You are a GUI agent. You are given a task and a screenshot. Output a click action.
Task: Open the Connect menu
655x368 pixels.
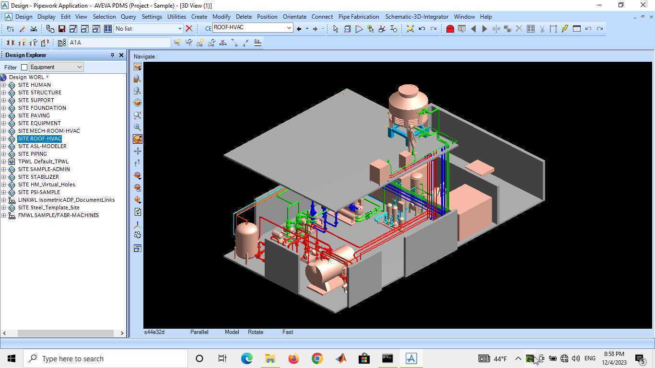click(322, 16)
